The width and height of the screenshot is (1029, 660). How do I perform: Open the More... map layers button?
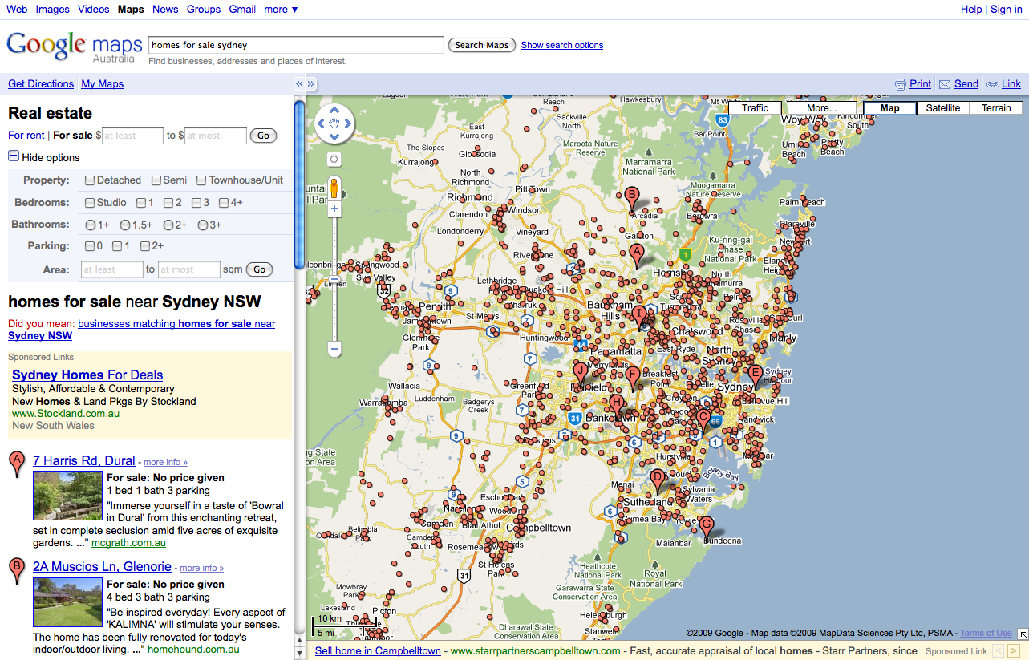coord(822,108)
